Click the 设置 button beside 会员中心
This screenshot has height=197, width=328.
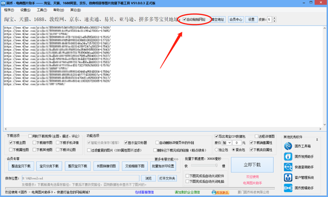click(x=251, y=19)
